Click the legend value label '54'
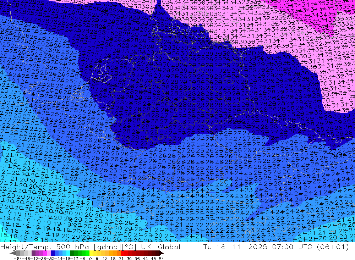This screenshot has height=260, width=355. [161, 259]
